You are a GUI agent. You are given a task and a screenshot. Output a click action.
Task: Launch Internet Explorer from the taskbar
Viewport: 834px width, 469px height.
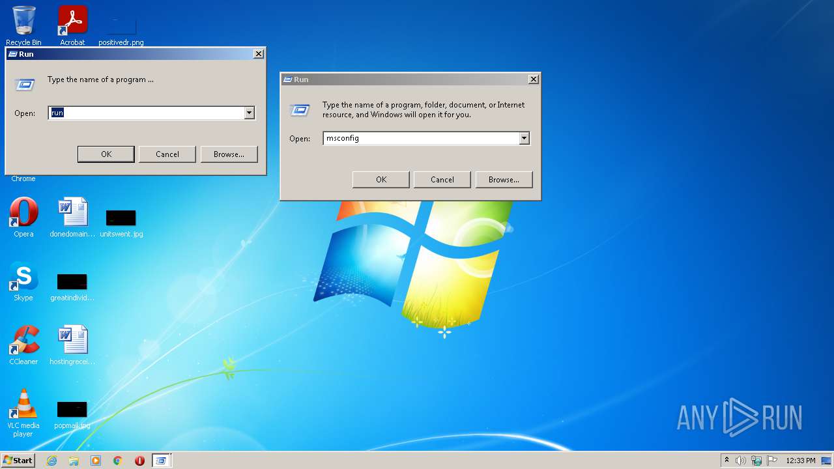point(51,461)
